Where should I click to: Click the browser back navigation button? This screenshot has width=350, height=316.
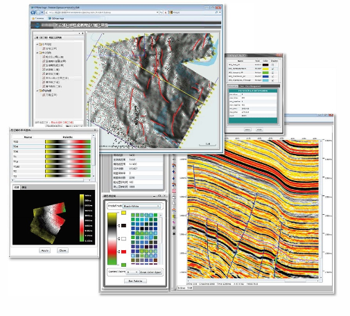[x=33, y=12]
